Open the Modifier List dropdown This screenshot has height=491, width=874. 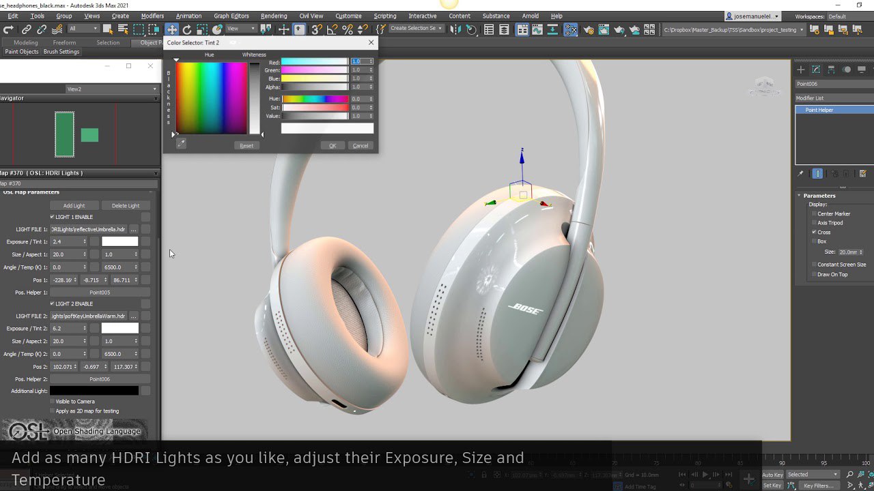tap(834, 98)
